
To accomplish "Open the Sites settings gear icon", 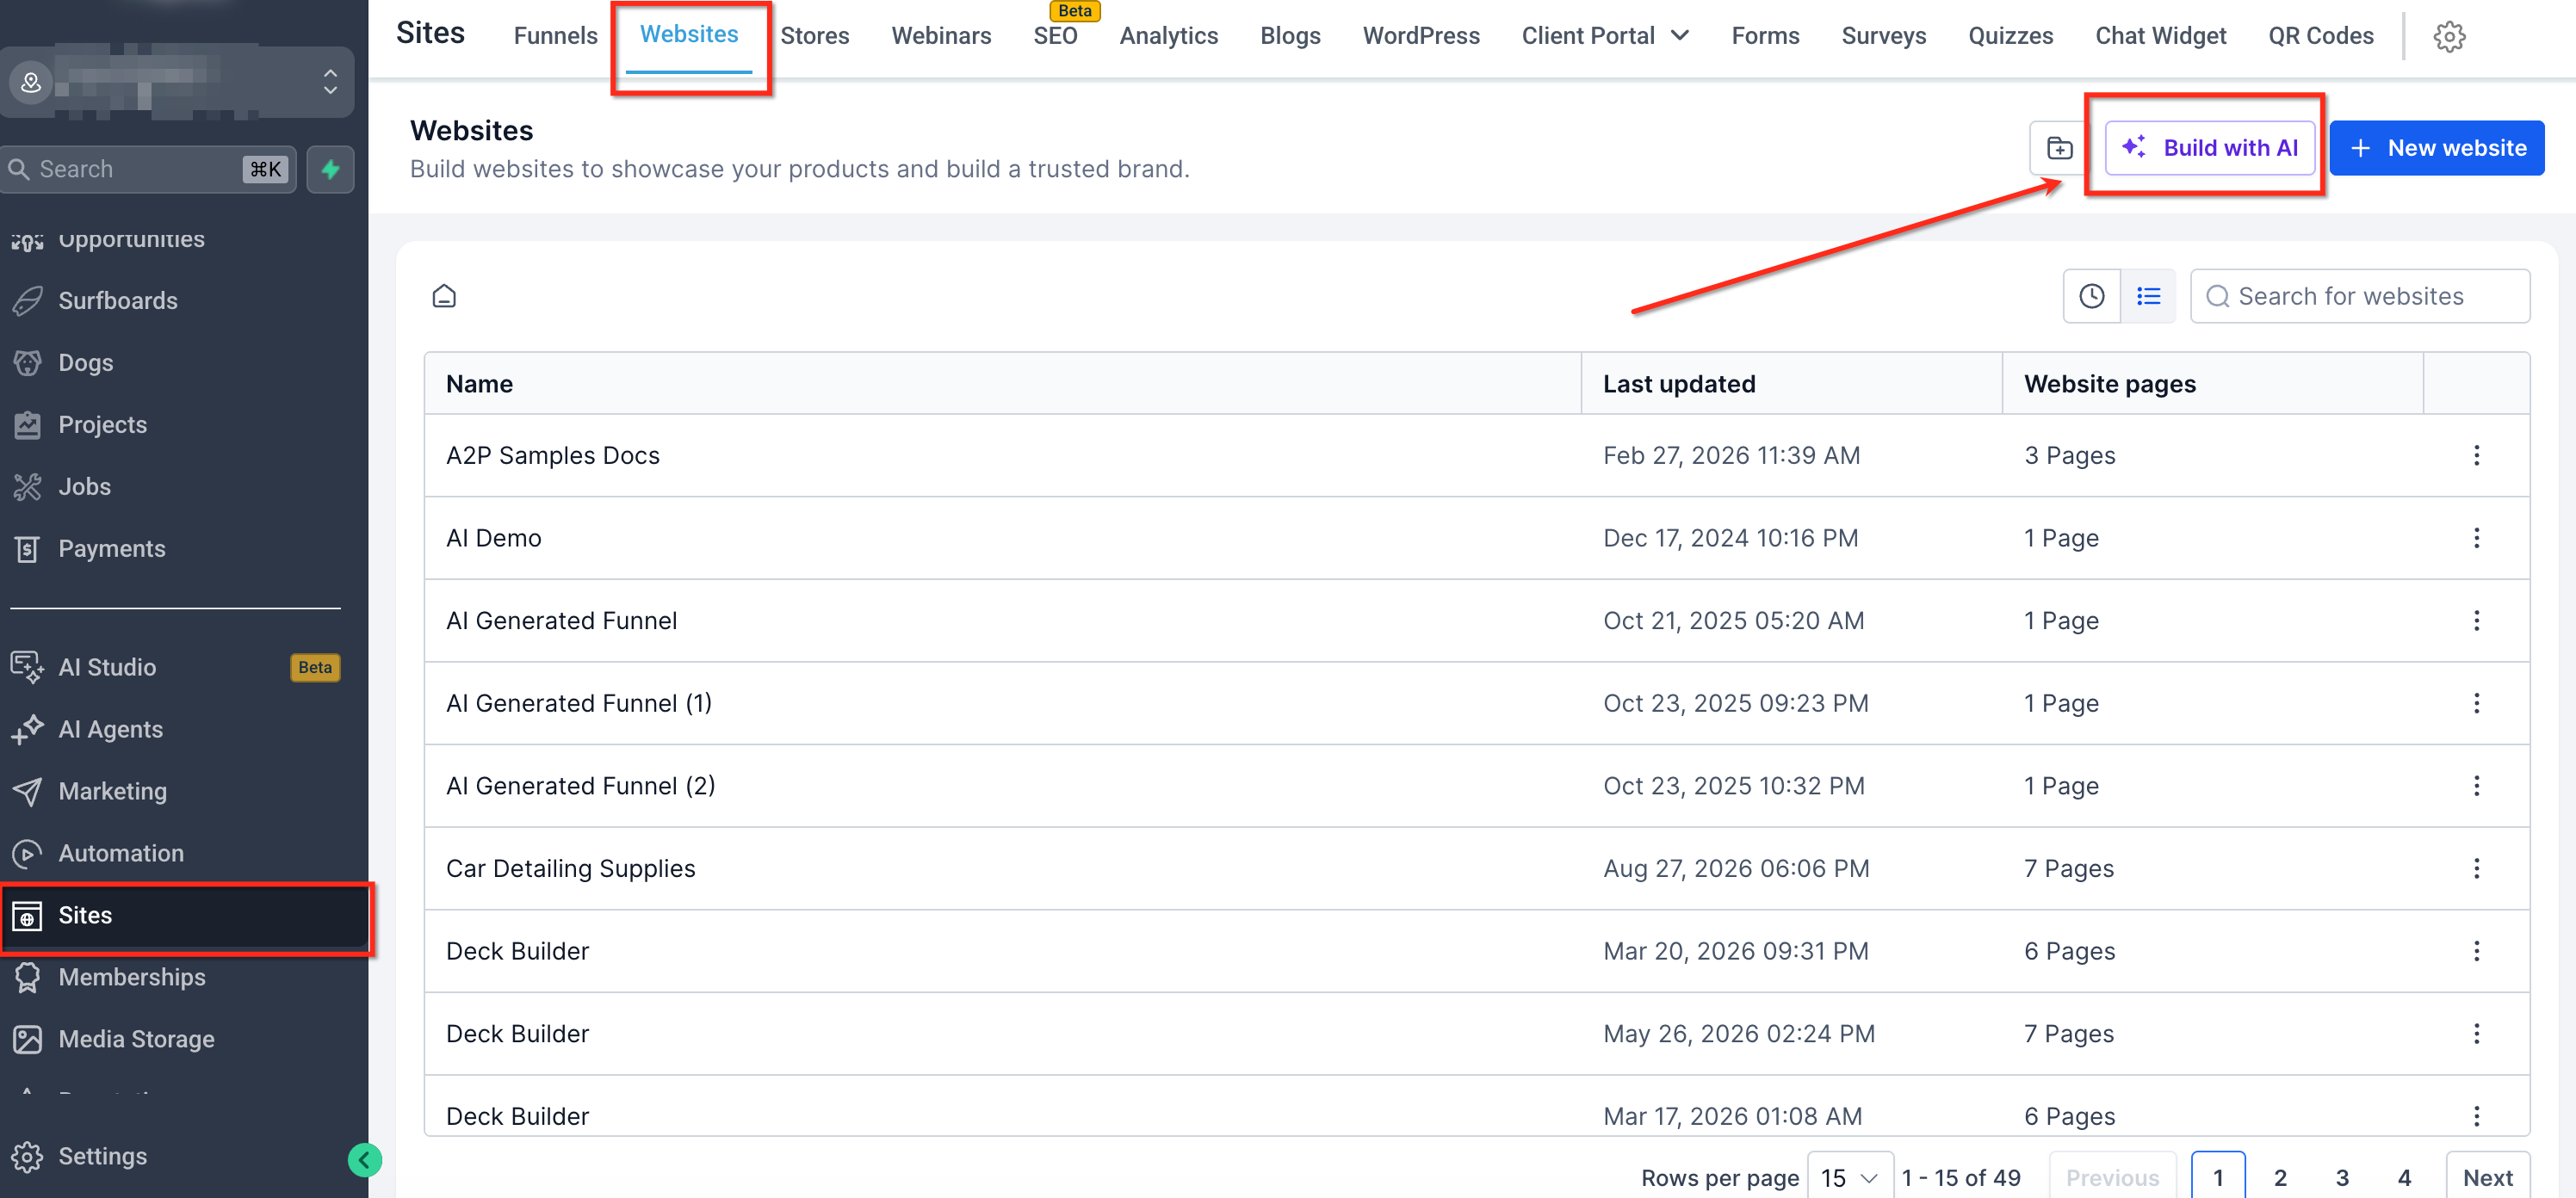I will click(2449, 36).
